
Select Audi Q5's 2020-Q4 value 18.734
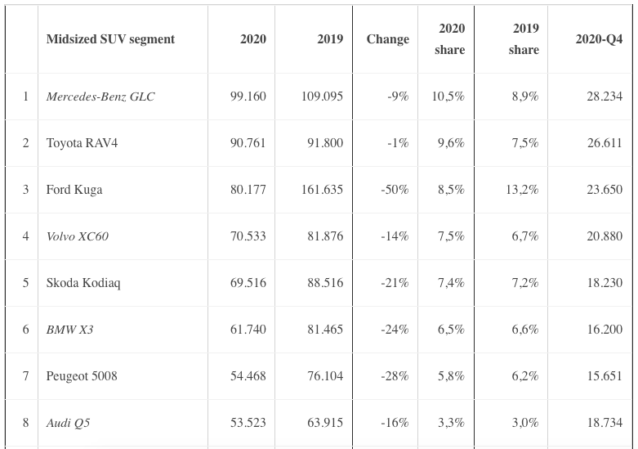604,423
